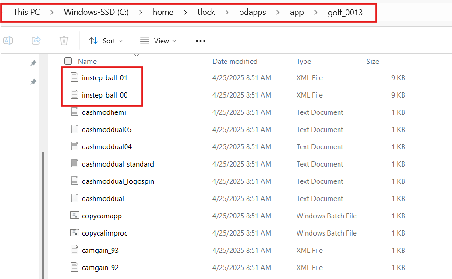Select the file name dashmoddual
452x279 pixels.
(x=103, y=199)
